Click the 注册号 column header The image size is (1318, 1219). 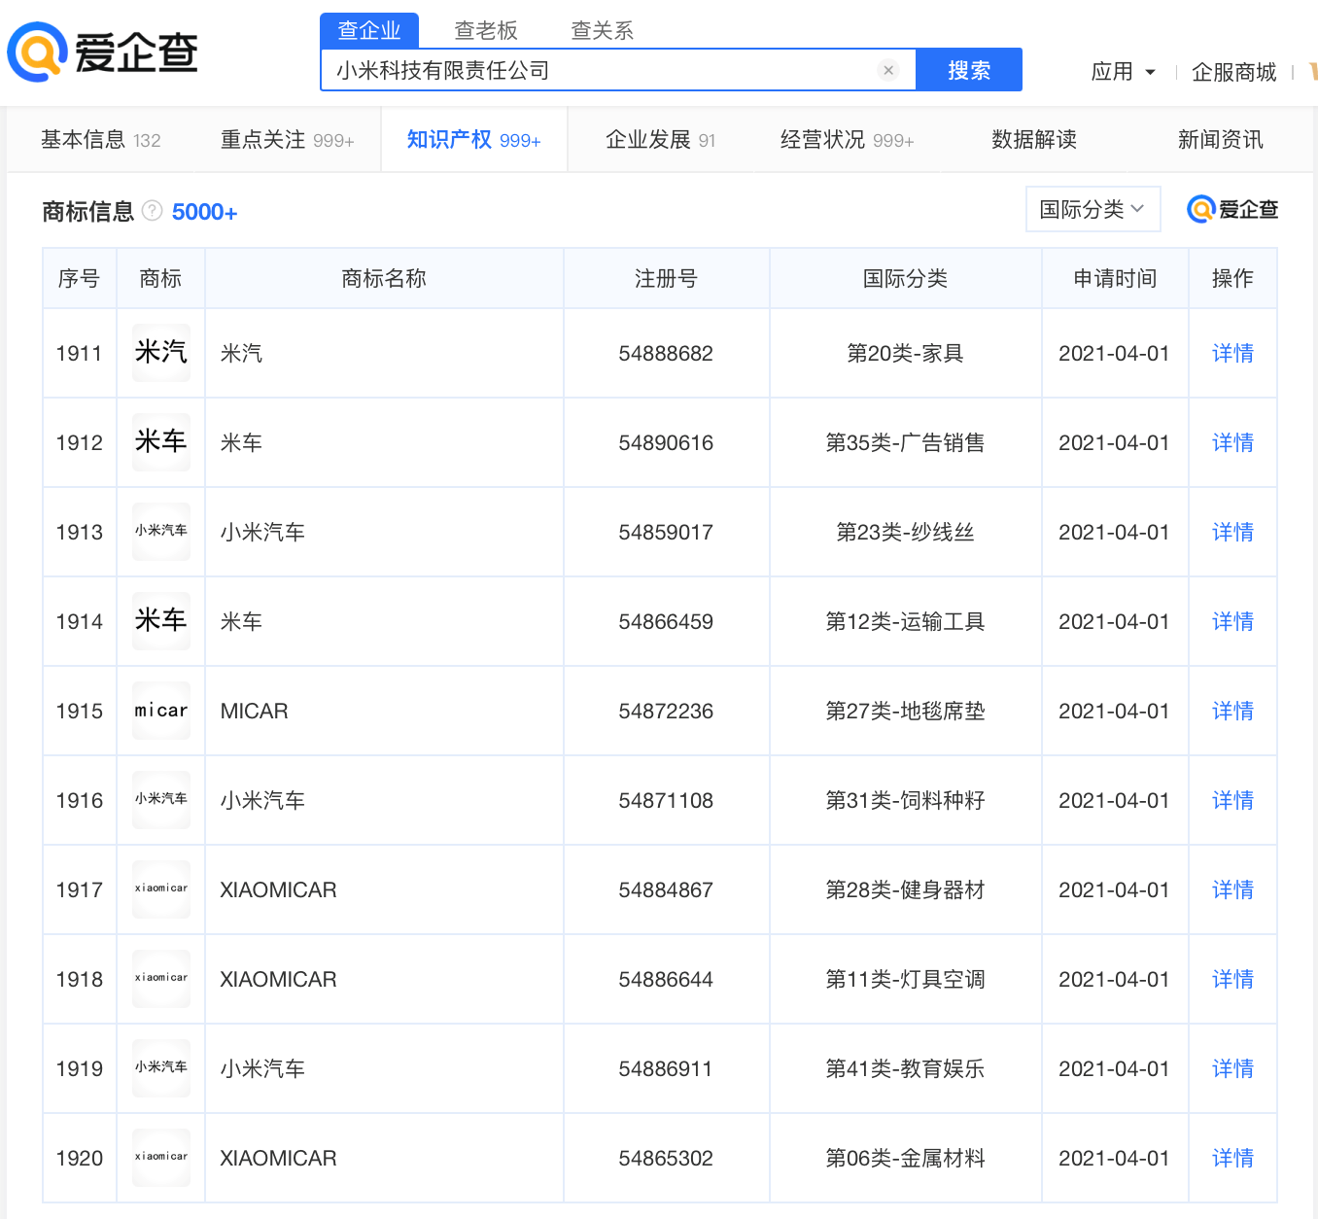click(666, 279)
